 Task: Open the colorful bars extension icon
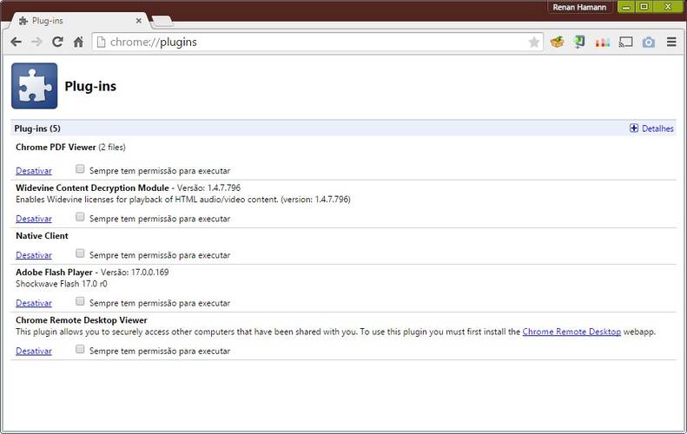[x=603, y=43]
